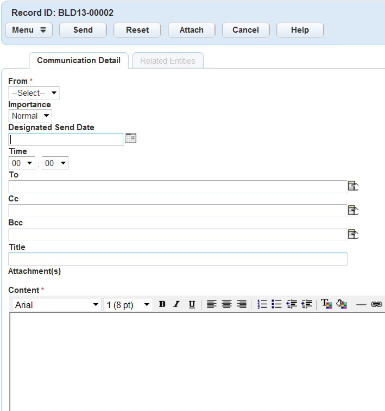Toggle underline formatting in the content editor

click(x=192, y=305)
